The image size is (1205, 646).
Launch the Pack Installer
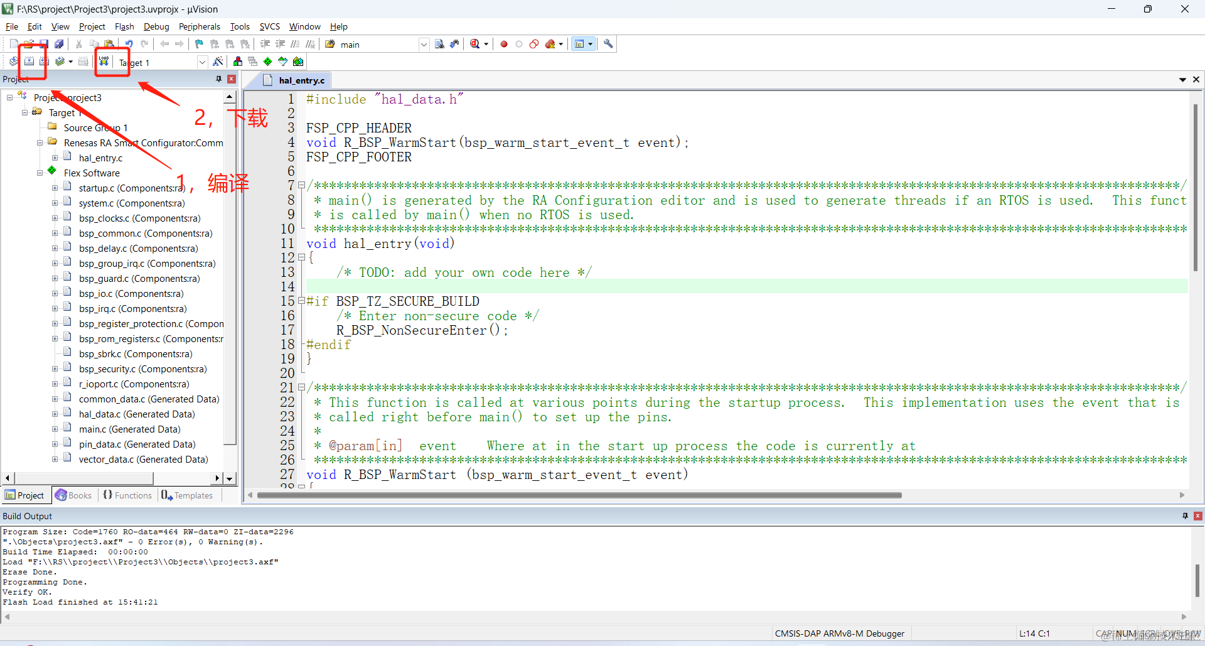pyautogui.click(x=298, y=62)
